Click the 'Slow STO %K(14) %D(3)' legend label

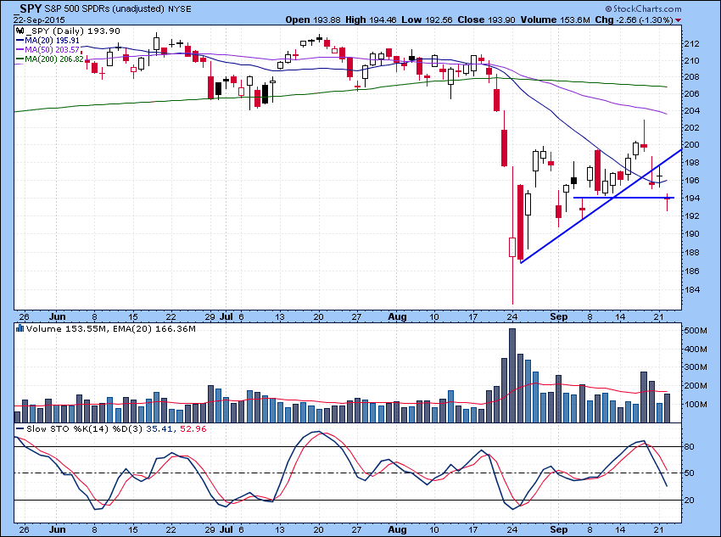click(x=85, y=429)
